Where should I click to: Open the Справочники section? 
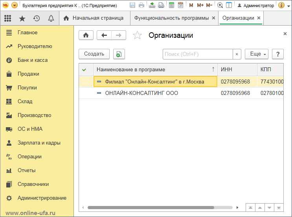coord(33,184)
